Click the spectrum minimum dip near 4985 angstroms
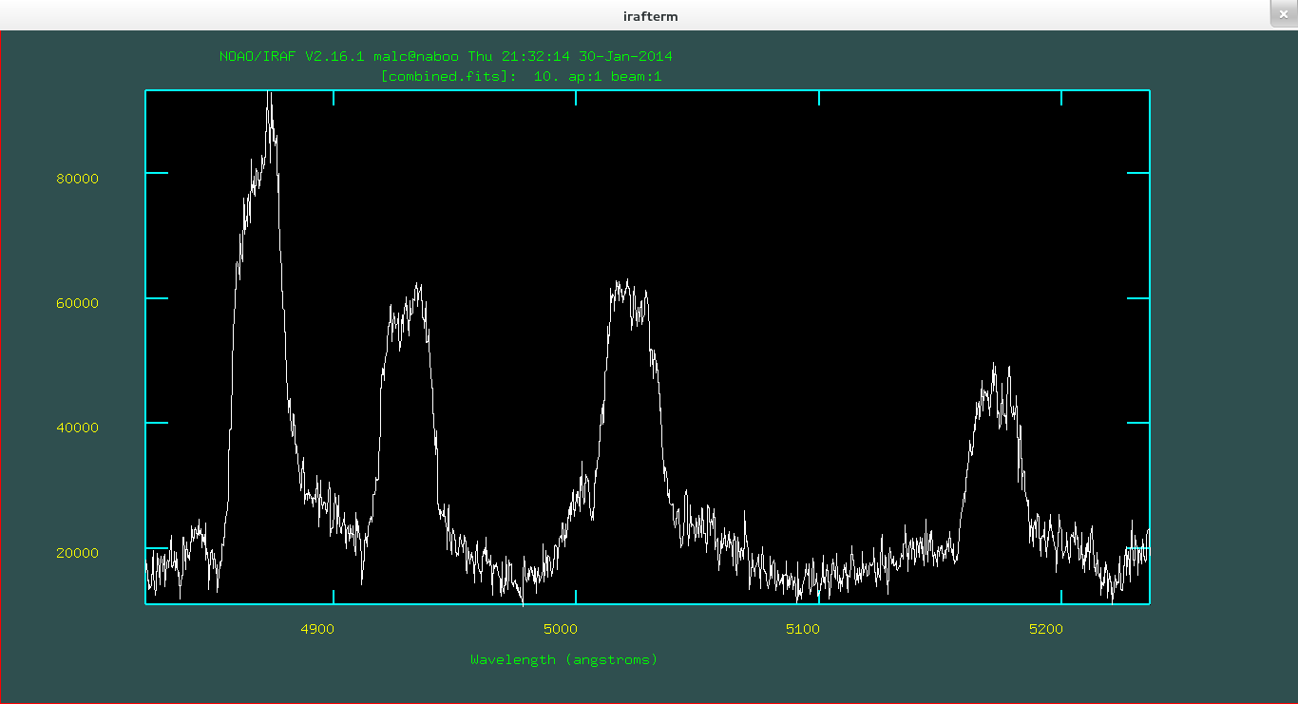Viewport: 1298px width, 704px height. pyautogui.click(x=523, y=600)
